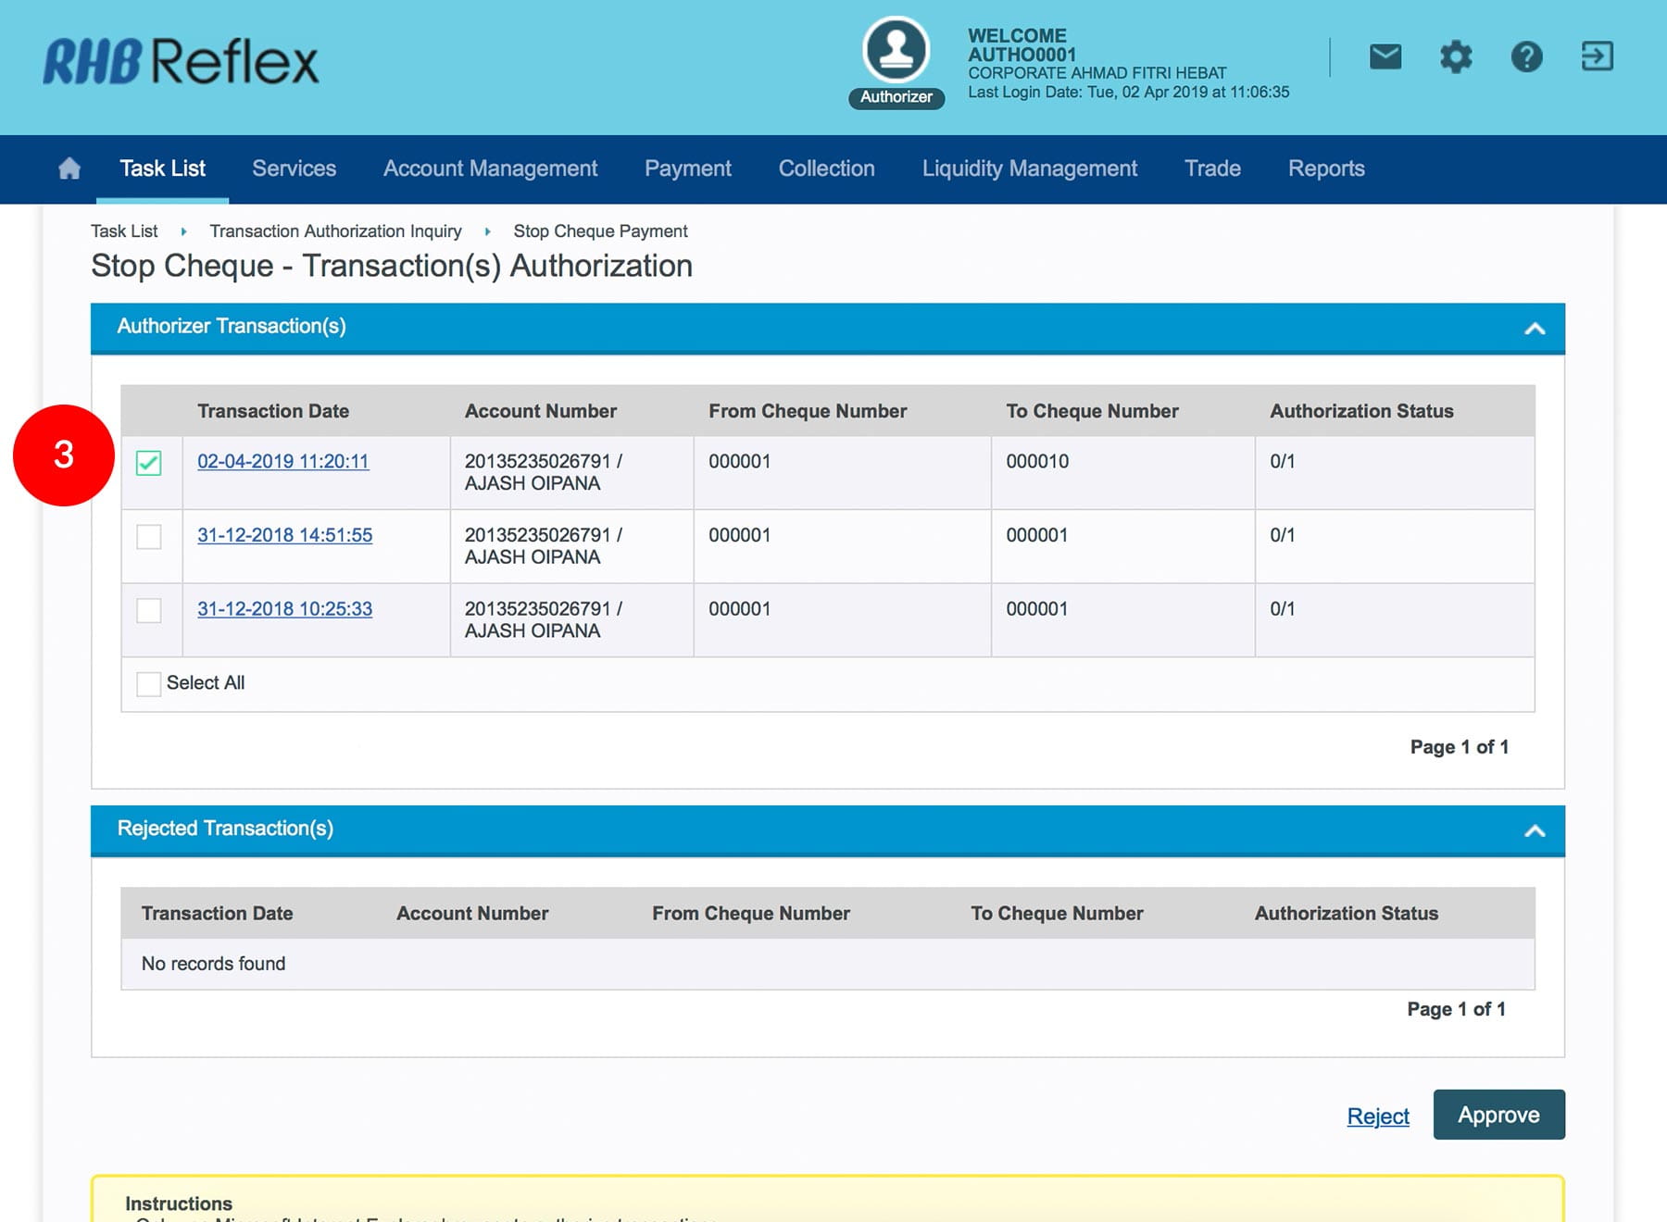Open the Liquidity Management menu
The image size is (1667, 1222).
tap(1029, 168)
